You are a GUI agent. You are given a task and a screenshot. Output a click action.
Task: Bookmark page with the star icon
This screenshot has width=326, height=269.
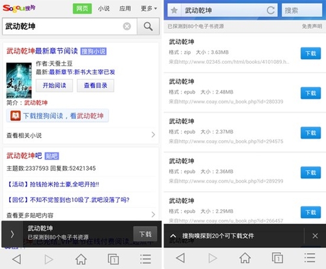point(174,10)
